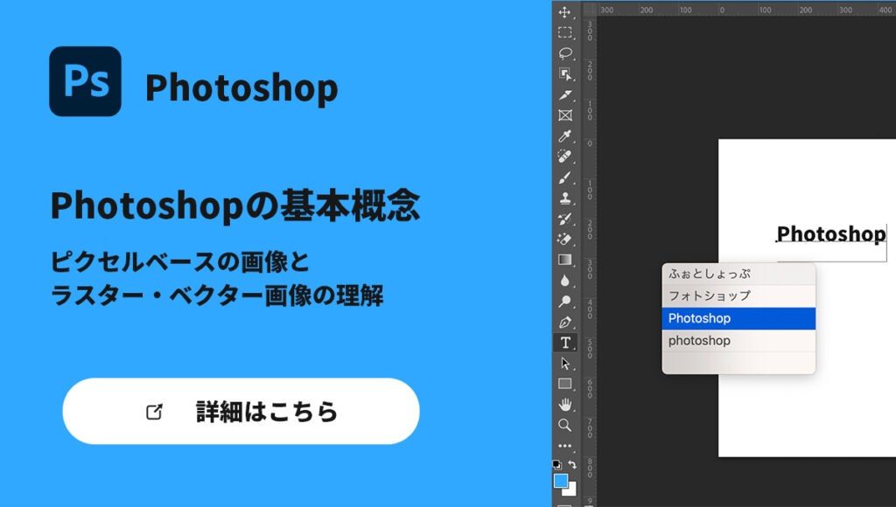Click the 詳細はこちら button

point(241,412)
